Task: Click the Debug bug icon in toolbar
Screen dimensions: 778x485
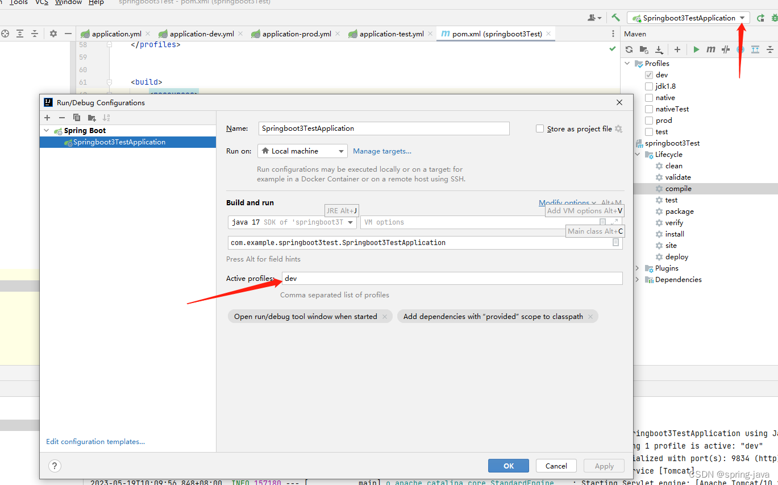Action: (x=774, y=18)
